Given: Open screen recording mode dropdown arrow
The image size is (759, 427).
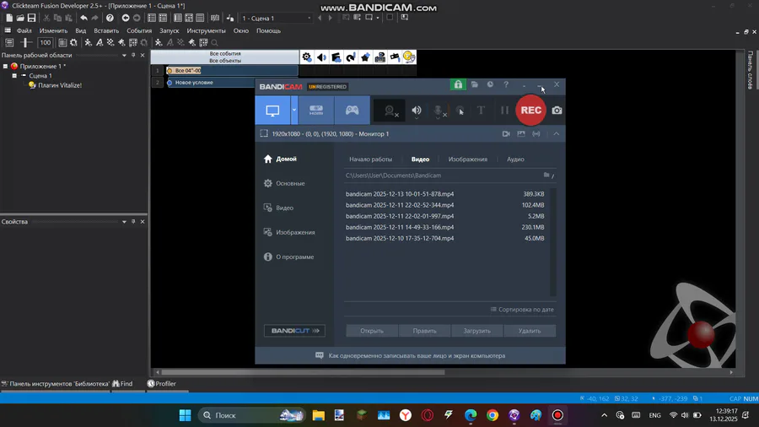Looking at the screenshot, I should pyautogui.click(x=293, y=111).
